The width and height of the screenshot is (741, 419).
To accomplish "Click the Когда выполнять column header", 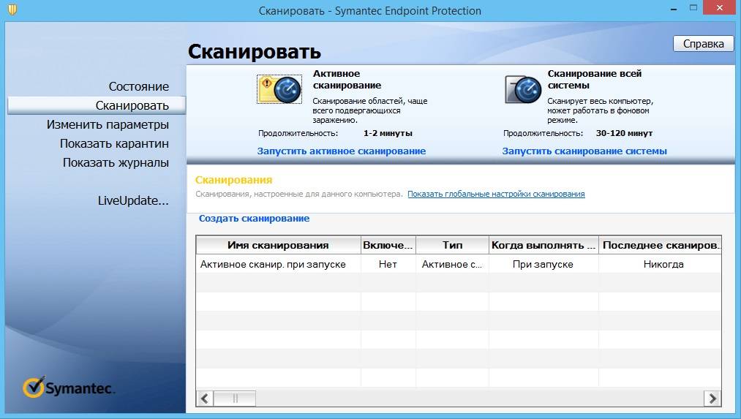I will (x=543, y=245).
